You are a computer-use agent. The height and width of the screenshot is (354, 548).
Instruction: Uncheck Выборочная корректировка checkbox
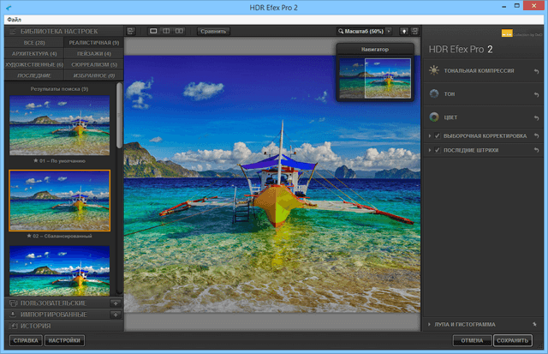(438, 135)
